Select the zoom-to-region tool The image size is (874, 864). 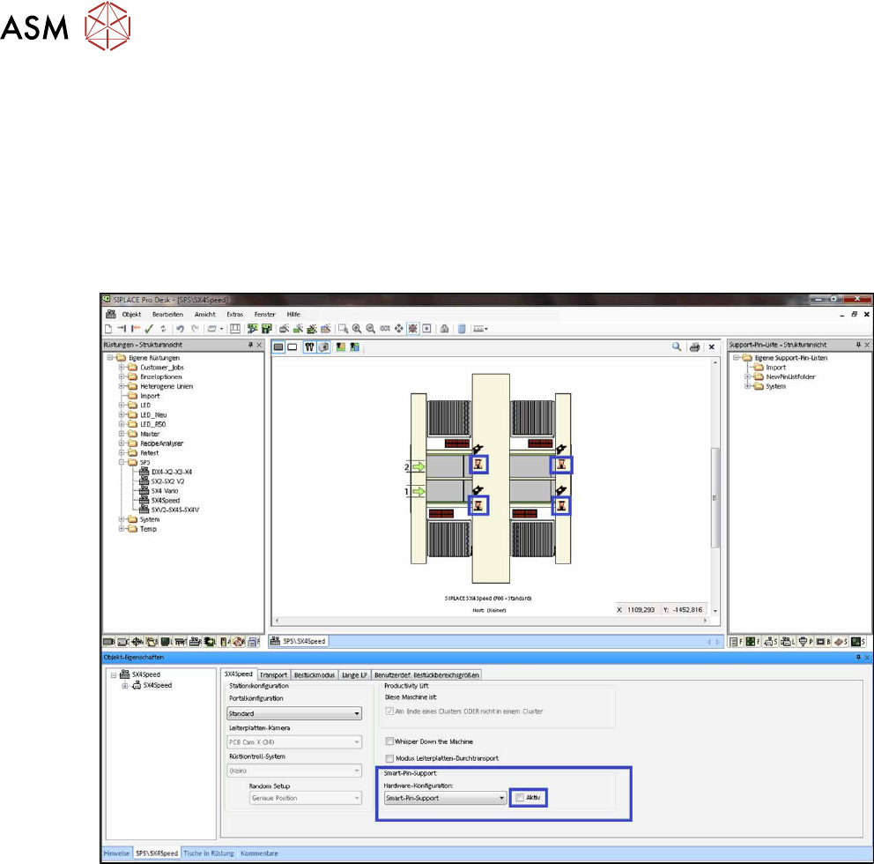pos(343,329)
